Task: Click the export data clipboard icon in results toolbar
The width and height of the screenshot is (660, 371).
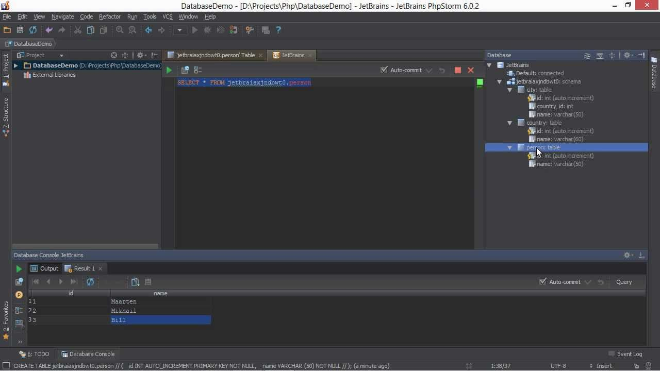Action: coord(135,282)
